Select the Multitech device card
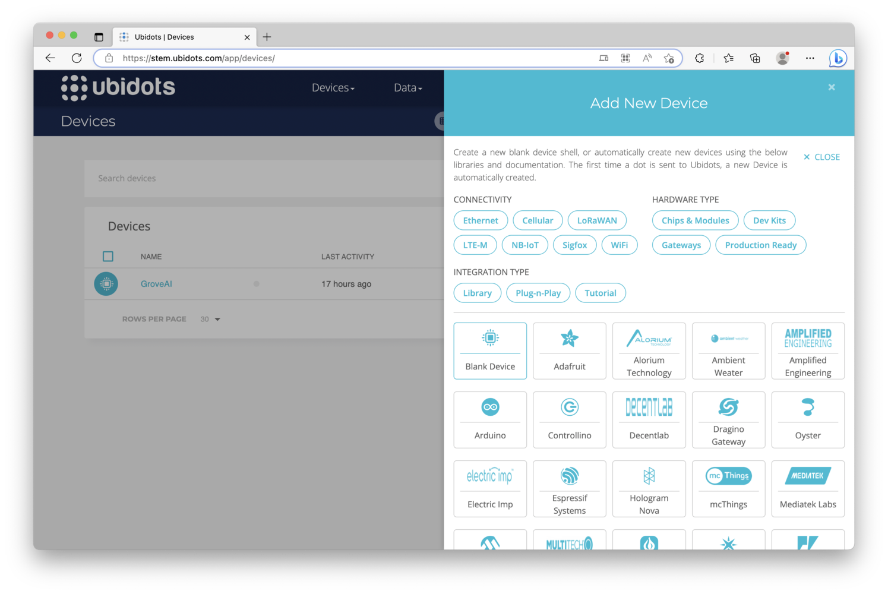Screen dimensions: 888x594 click(x=570, y=540)
